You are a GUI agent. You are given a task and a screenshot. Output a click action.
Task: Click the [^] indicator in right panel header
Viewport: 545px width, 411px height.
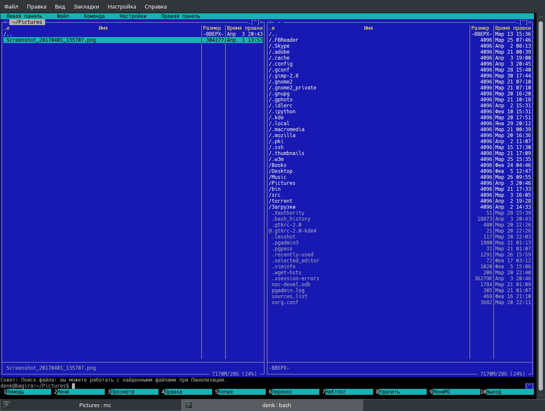click(523, 22)
